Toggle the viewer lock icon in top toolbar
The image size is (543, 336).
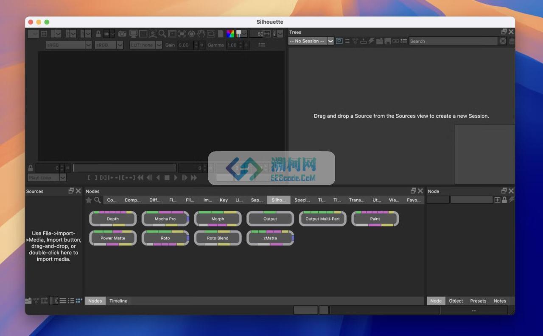(x=98, y=34)
